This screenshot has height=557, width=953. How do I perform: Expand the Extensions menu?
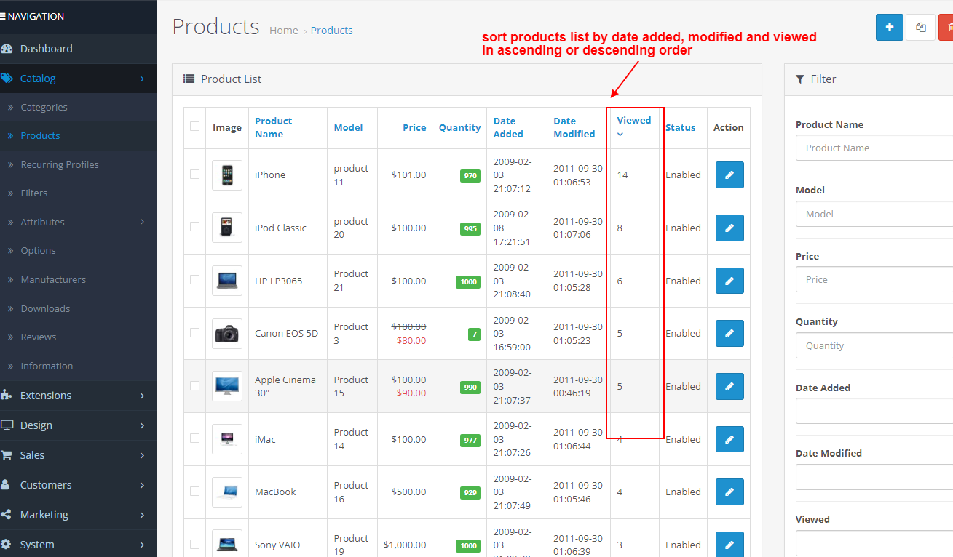[45, 395]
